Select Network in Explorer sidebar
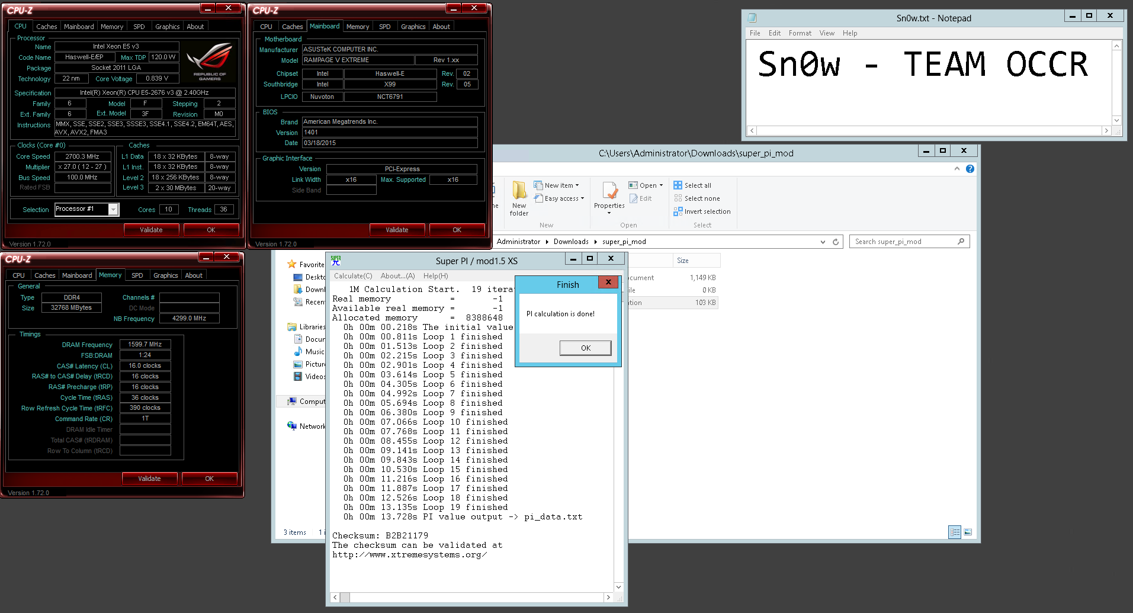This screenshot has height=613, width=1133. point(306,426)
